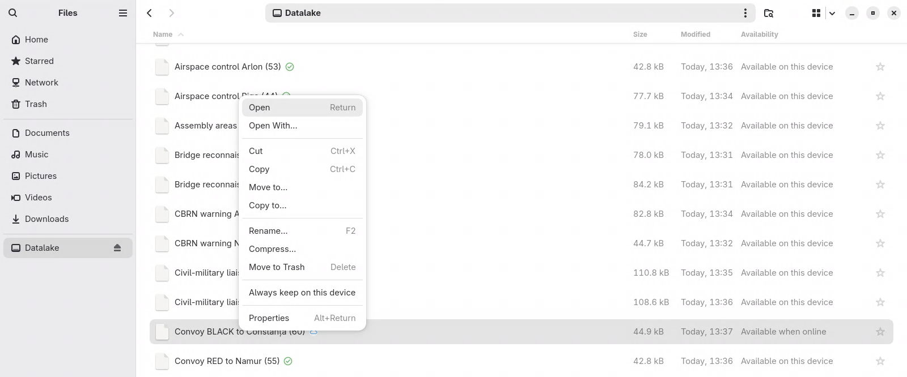Open Starred in sidebar
This screenshot has height=377, width=907.
pyautogui.click(x=68, y=61)
